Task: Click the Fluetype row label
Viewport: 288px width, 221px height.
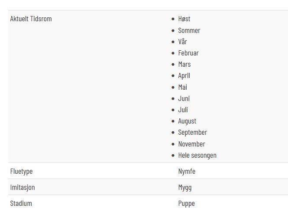Action: 21,172
